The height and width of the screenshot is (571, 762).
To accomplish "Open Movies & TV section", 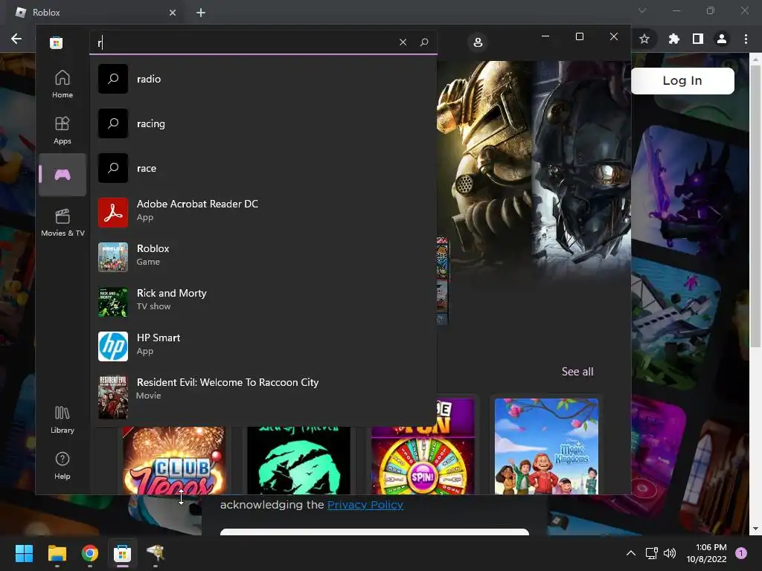I will [x=63, y=222].
